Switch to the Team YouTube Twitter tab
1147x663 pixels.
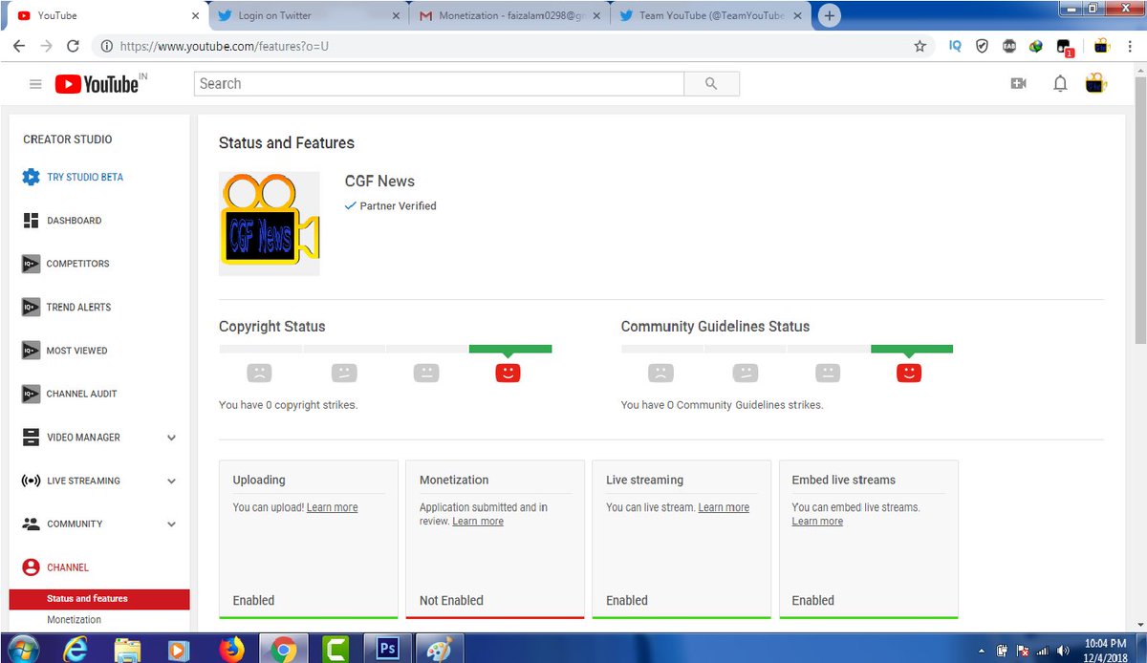click(710, 15)
